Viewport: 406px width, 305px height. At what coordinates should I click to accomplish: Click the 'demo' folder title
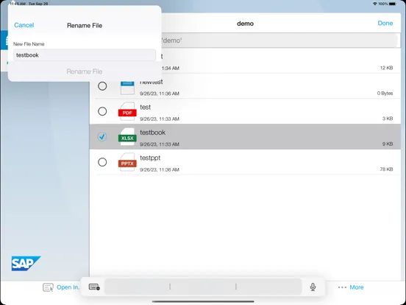pos(245,24)
